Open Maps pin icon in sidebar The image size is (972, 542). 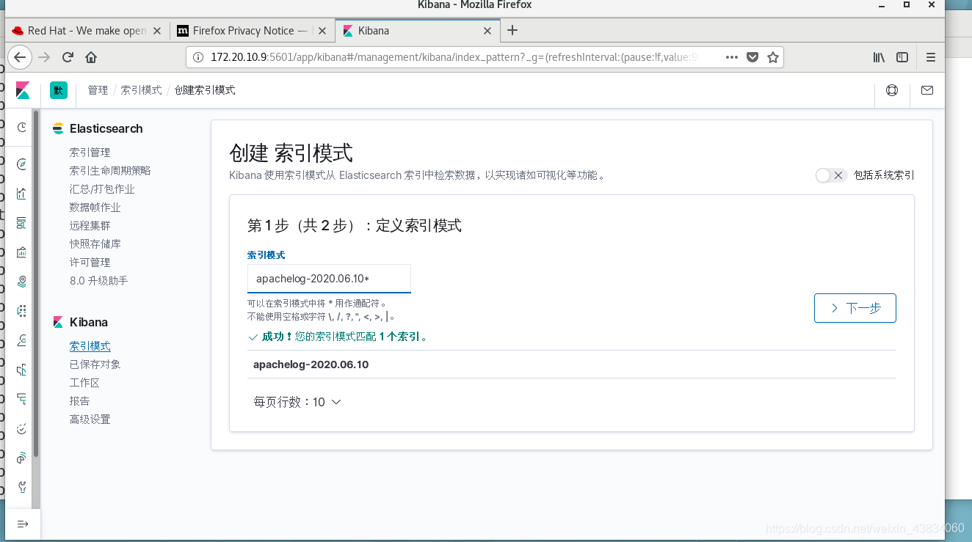pyautogui.click(x=22, y=282)
